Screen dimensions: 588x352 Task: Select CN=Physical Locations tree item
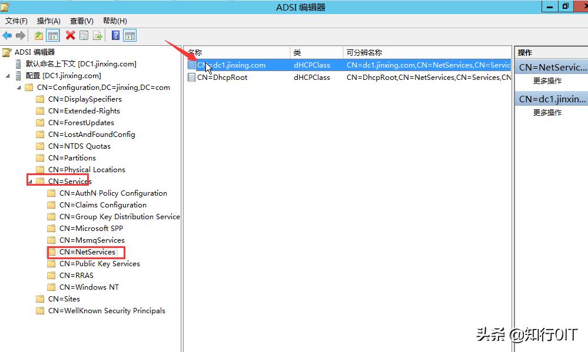tap(87, 170)
